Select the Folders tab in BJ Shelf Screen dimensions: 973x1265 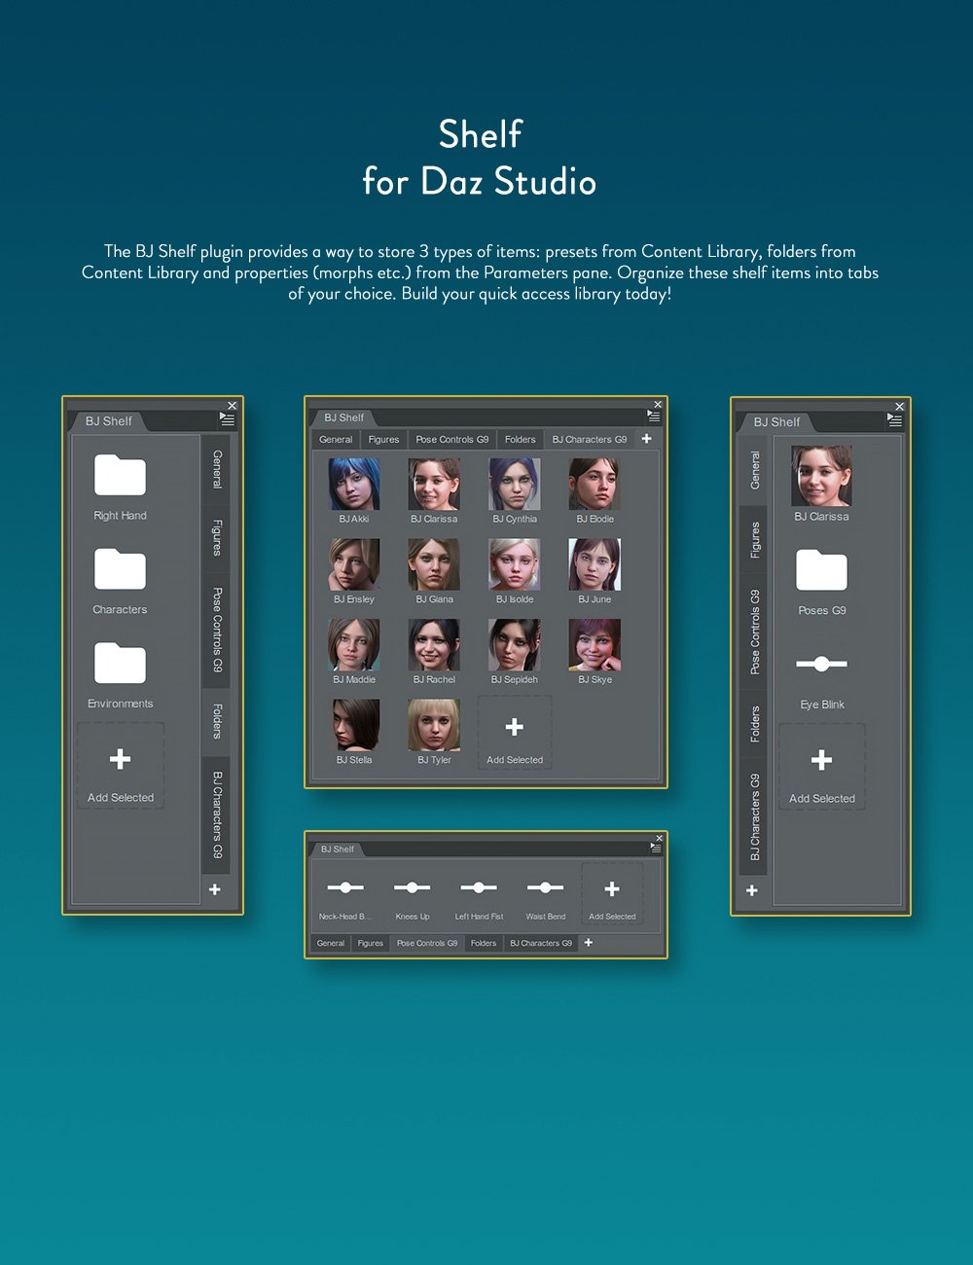coord(520,439)
